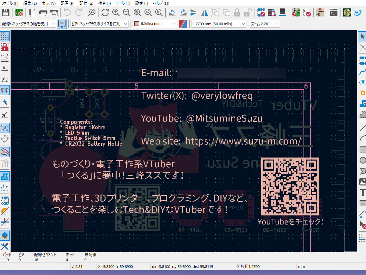Open the Board Setup icon
366x275 pixels.
(19, 13)
